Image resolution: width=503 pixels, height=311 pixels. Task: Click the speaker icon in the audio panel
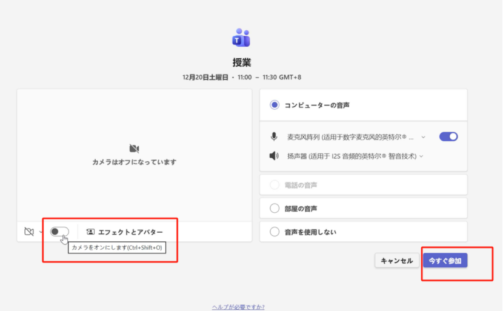point(275,156)
